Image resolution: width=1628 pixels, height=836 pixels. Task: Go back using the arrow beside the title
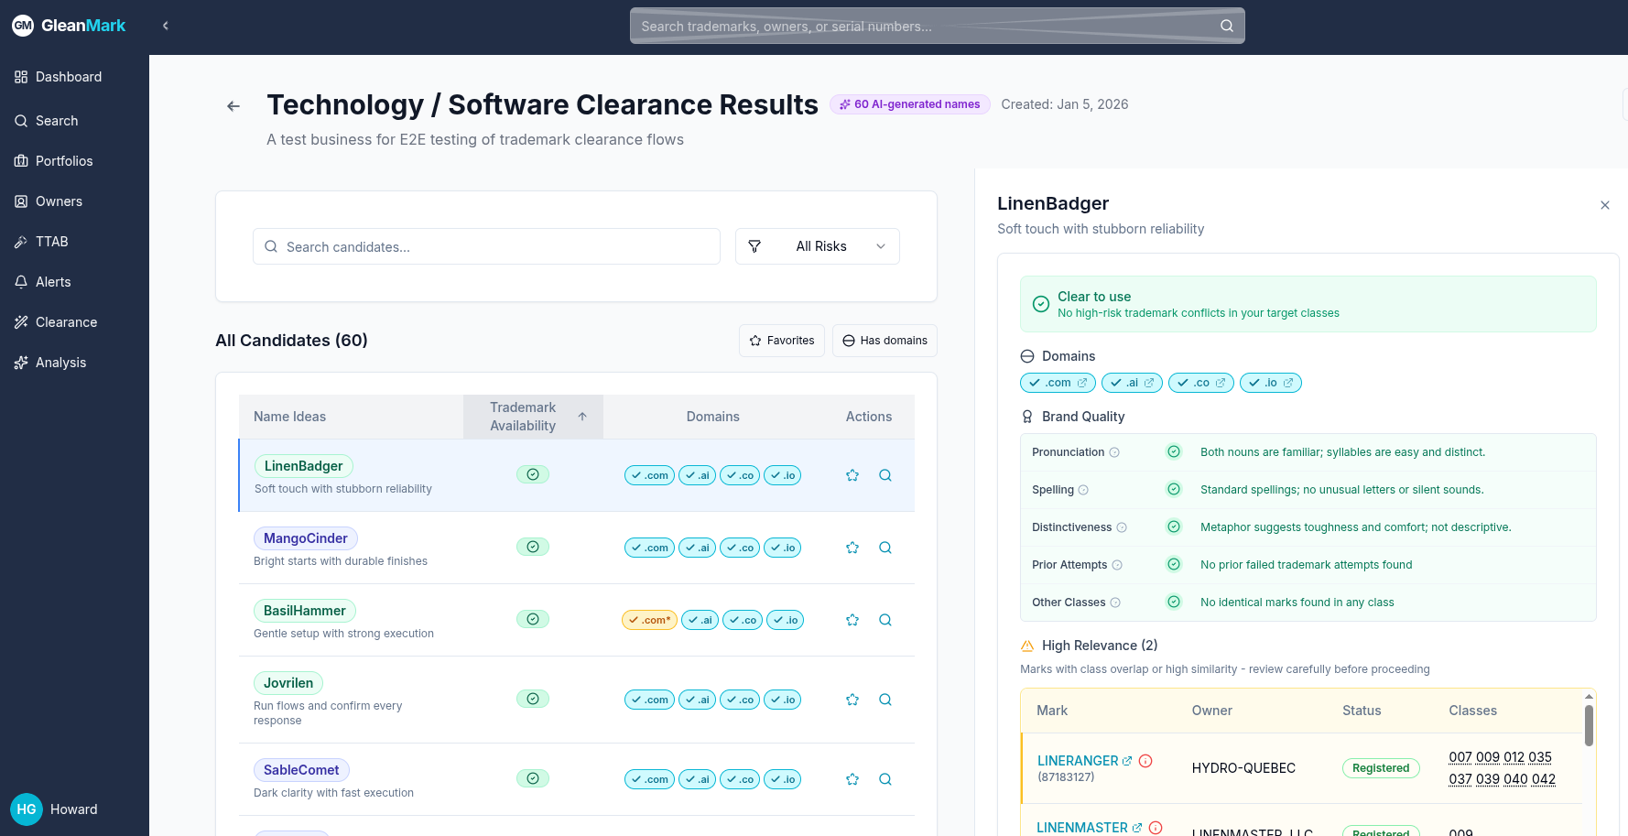(233, 106)
